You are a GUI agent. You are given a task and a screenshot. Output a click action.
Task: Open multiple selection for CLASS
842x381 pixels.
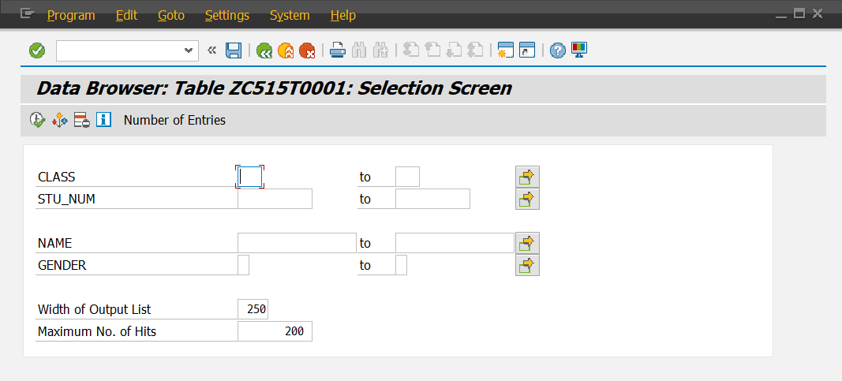pos(527,177)
